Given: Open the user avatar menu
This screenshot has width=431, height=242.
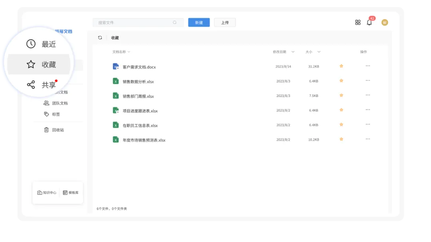Looking at the screenshot, I should tap(385, 22).
